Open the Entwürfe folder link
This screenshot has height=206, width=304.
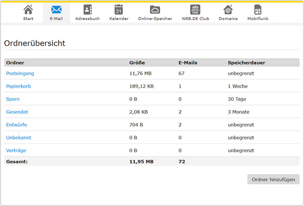point(16,125)
